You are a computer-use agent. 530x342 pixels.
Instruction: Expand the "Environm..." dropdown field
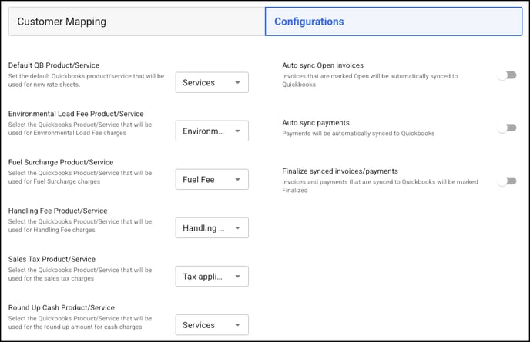(212, 131)
